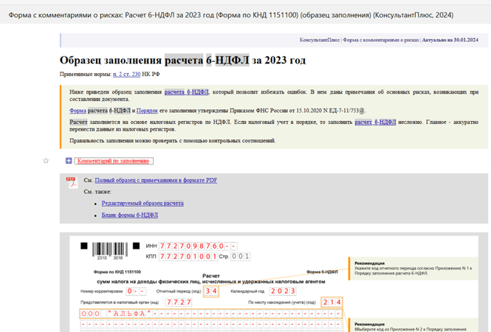Open Редактируемый образец расчета link

[x=143, y=203]
